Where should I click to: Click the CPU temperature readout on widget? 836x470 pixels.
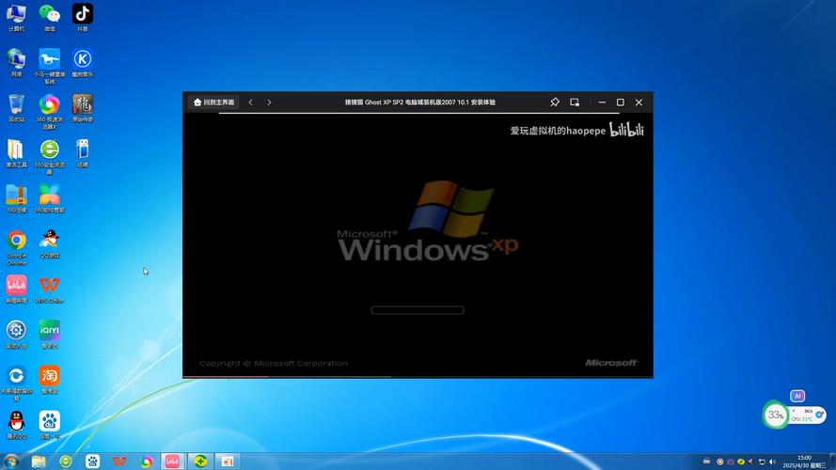click(x=801, y=419)
